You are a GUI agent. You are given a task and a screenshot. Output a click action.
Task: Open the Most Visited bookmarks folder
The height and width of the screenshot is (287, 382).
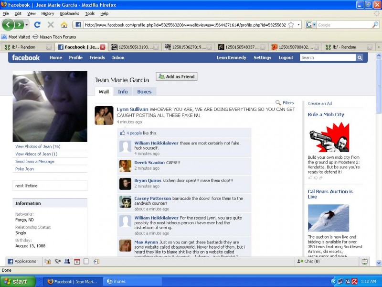click(16, 37)
